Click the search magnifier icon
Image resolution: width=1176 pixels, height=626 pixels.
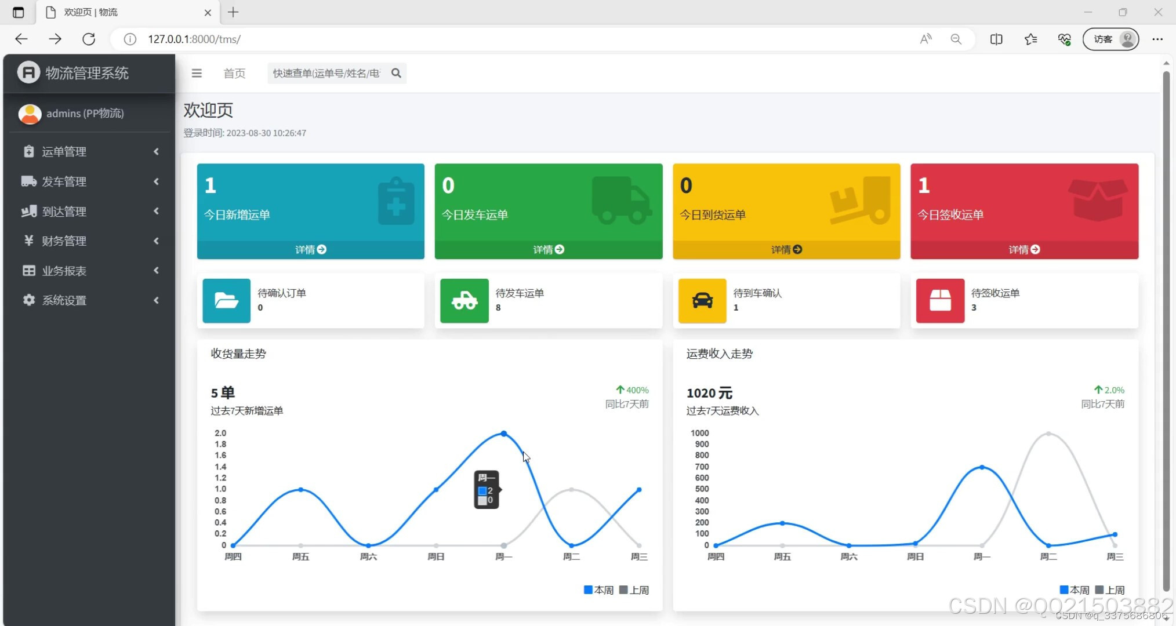coord(396,73)
